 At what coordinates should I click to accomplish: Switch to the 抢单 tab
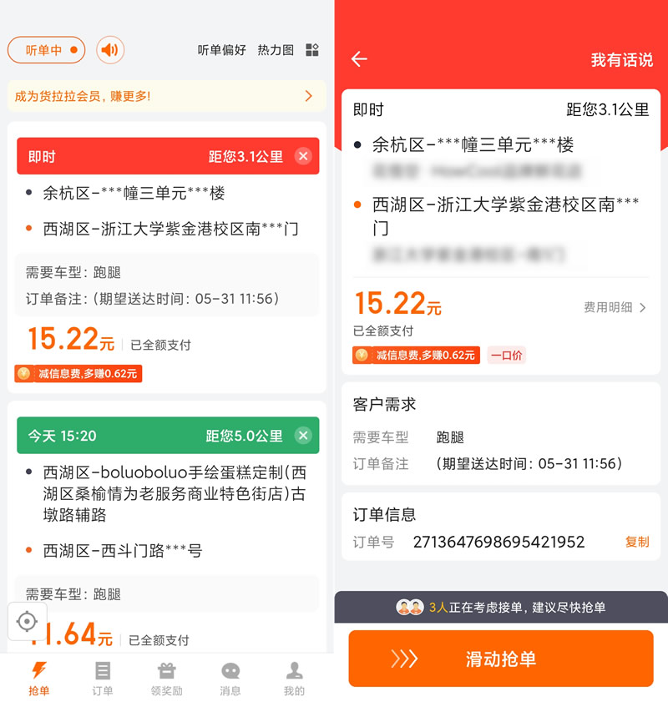point(38,679)
